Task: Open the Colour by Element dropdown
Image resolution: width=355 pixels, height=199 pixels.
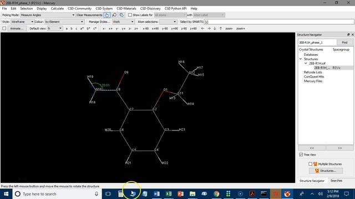Action: [x=64, y=22]
